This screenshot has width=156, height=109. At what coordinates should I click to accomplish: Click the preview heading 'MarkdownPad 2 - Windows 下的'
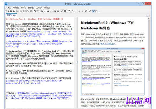[108, 23]
